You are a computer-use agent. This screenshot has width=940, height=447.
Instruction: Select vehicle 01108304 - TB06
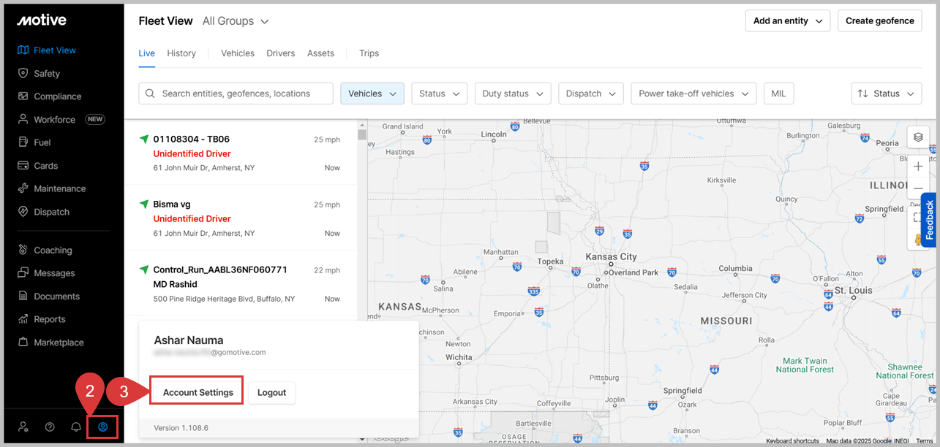(x=241, y=153)
